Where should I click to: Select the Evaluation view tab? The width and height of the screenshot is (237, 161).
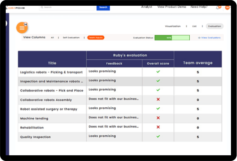(215, 26)
